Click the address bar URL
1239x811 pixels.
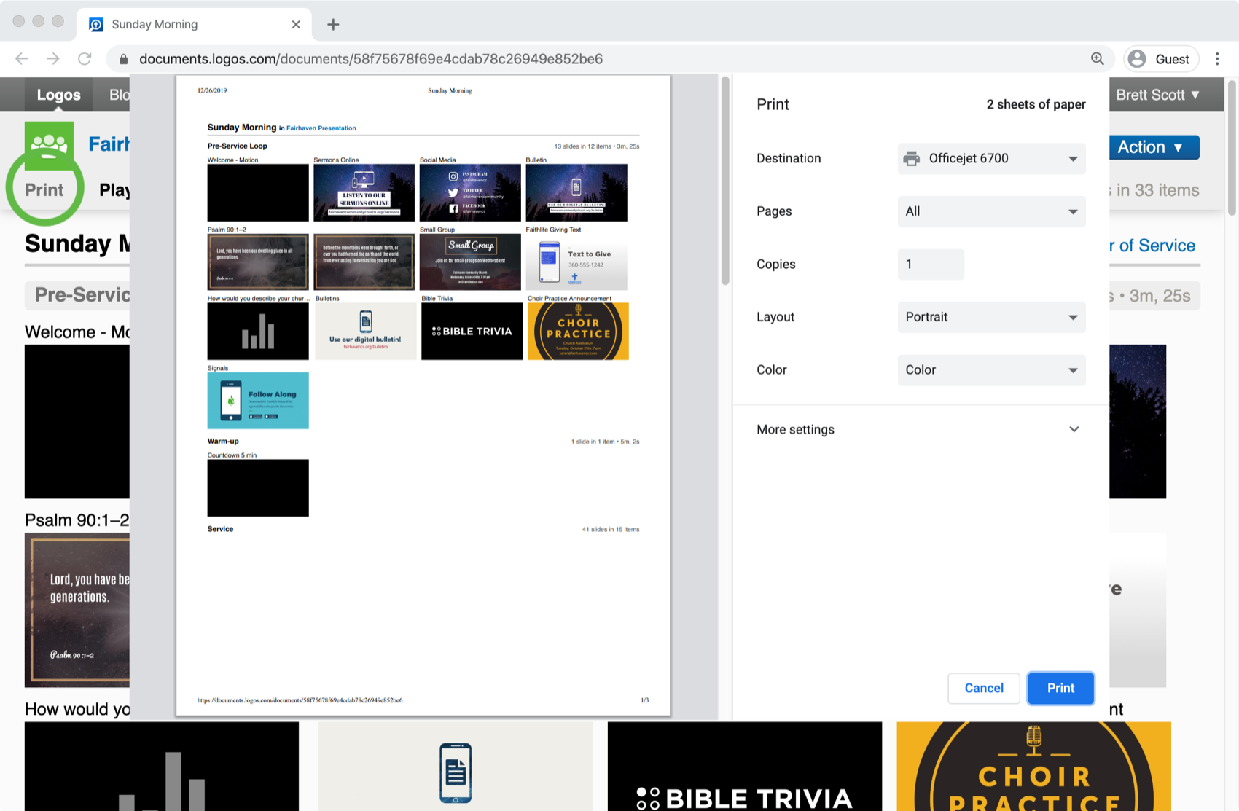[x=371, y=59]
